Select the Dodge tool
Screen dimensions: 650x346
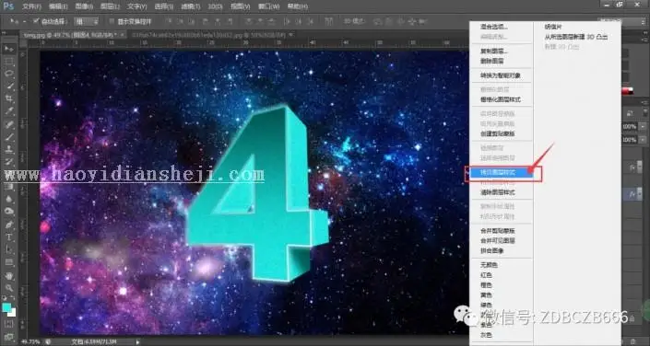point(8,212)
